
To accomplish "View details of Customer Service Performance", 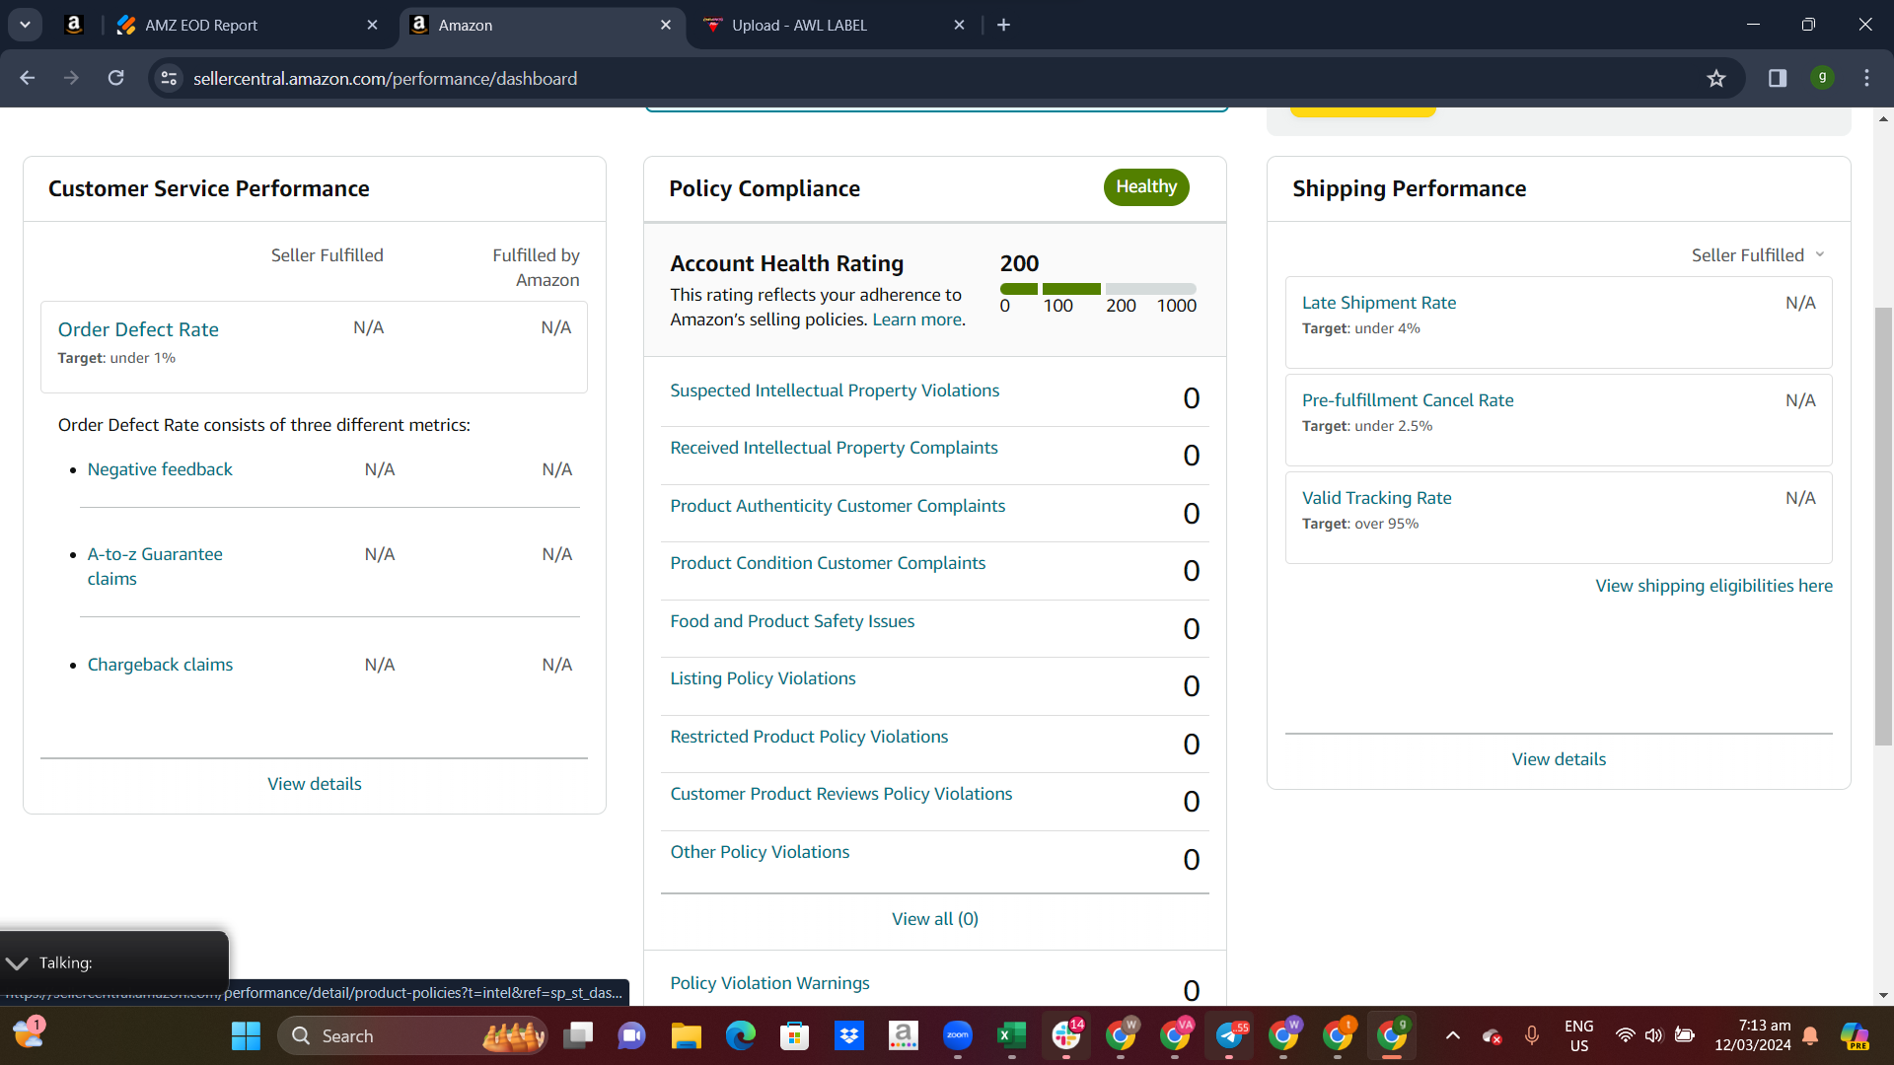I will coord(314,784).
